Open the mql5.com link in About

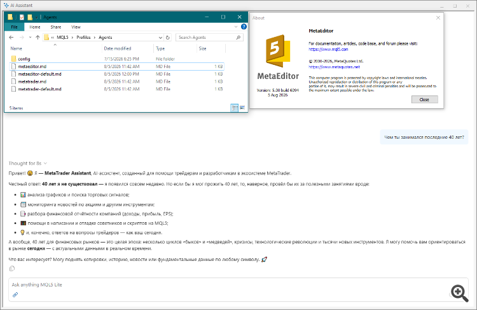click(x=328, y=49)
